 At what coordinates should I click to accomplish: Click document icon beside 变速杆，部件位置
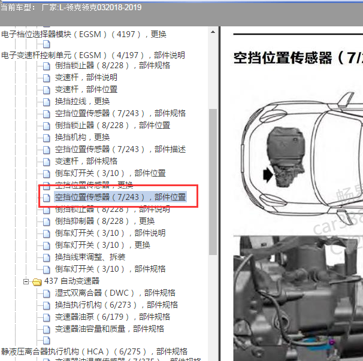[x=47, y=90]
